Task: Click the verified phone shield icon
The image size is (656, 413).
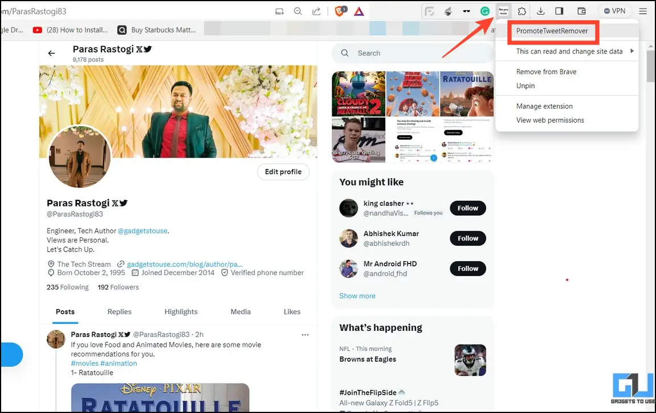Action: click(225, 273)
